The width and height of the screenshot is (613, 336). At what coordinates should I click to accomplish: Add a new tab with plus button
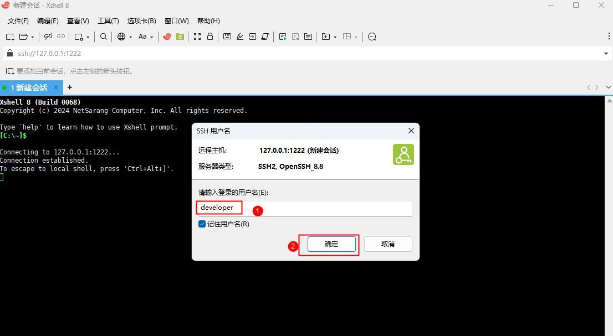70,87
